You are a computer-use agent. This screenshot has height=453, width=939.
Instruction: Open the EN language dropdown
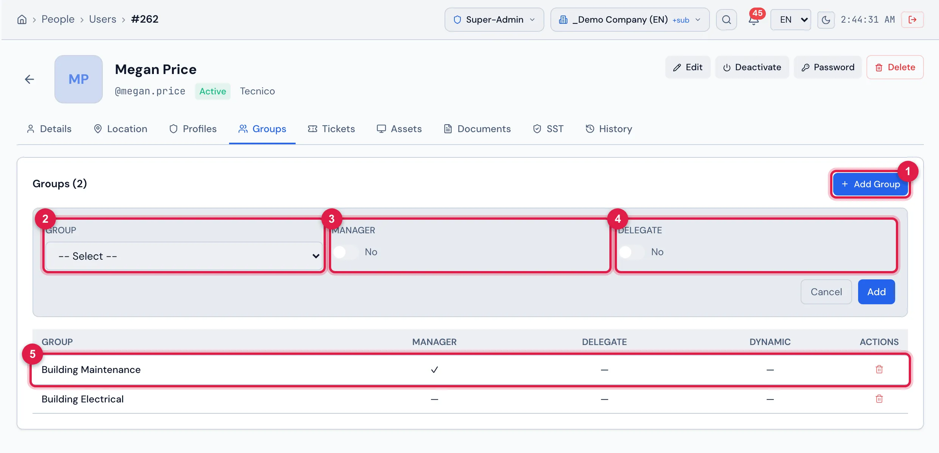pyautogui.click(x=791, y=20)
